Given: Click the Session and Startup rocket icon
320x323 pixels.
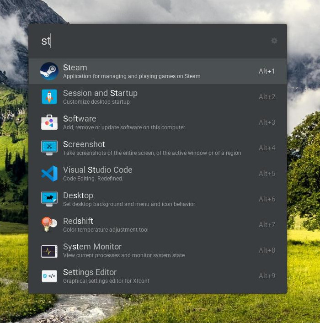Looking at the screenshot, I should click(x=49, y=96).
